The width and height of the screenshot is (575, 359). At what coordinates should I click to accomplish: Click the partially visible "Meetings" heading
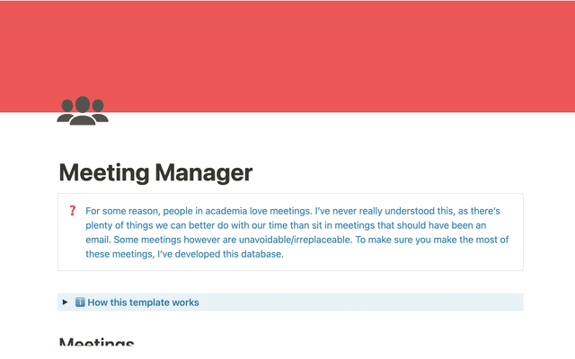click(96, 343)
